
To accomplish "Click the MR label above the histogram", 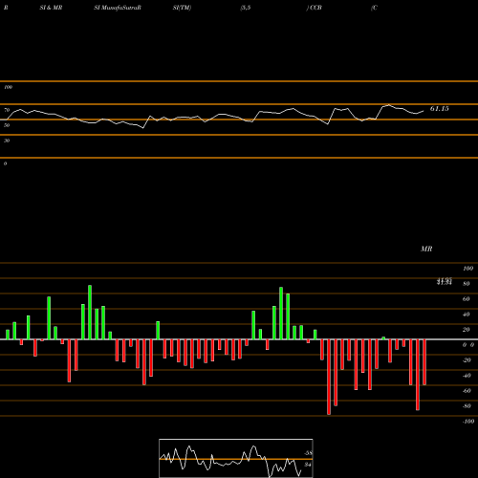I will pos(426,249).
